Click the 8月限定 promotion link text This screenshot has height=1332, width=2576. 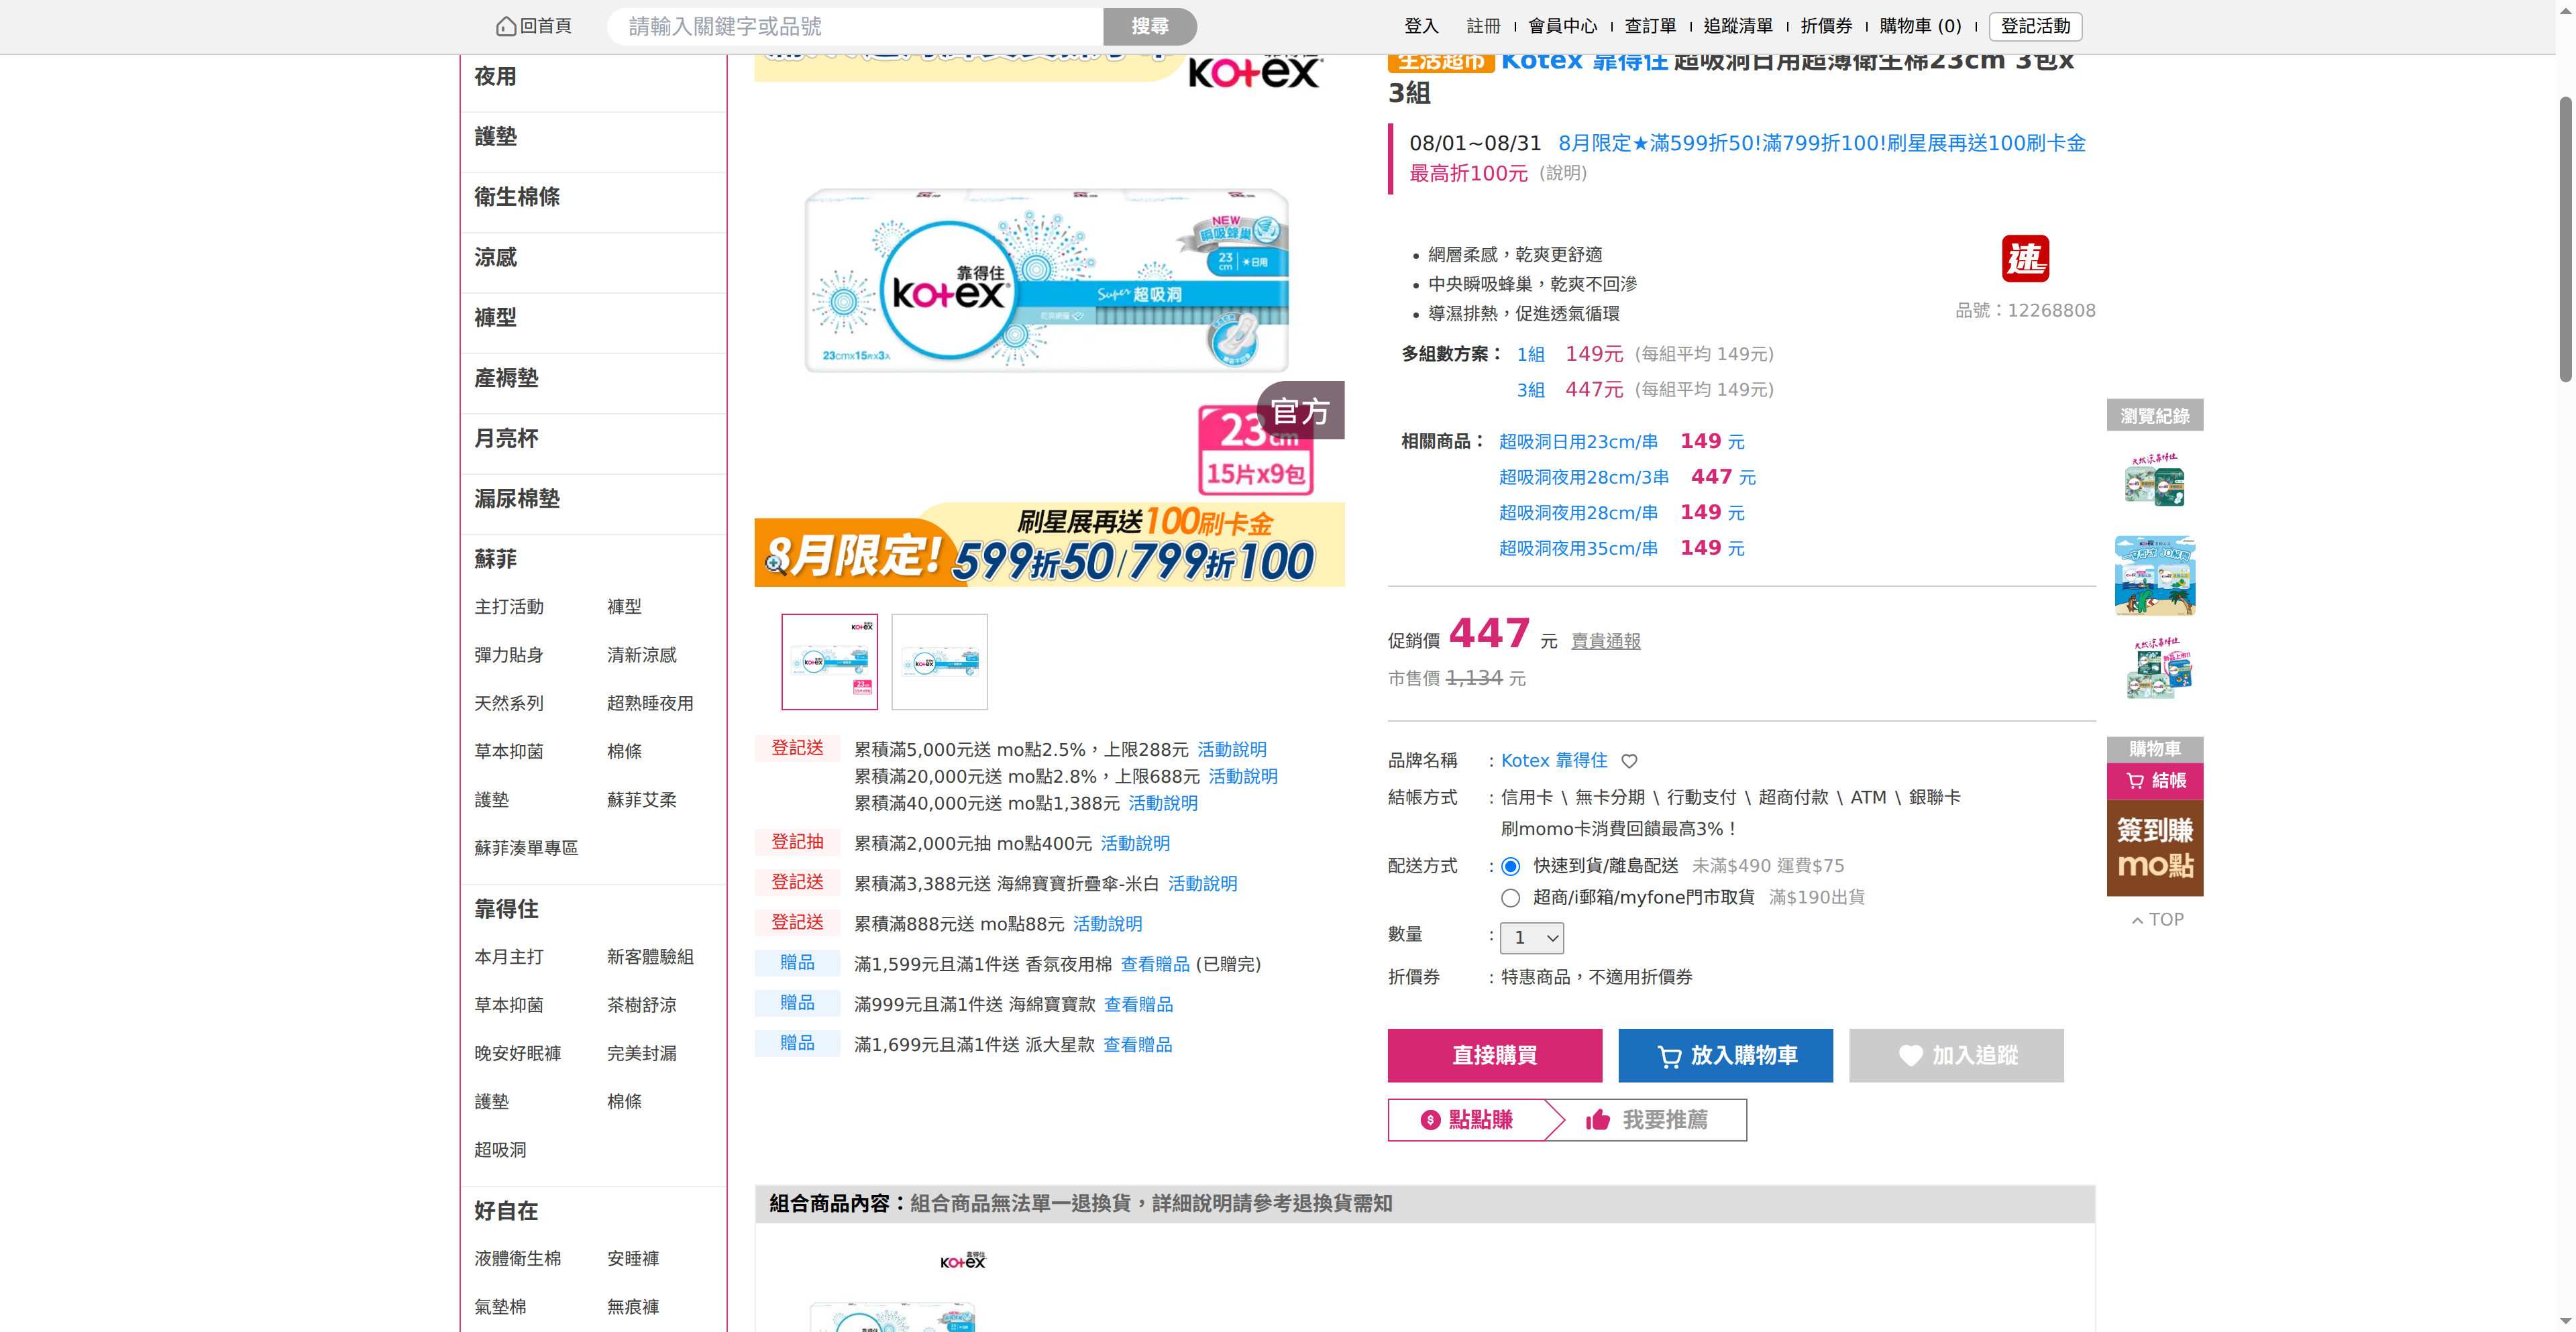click(1822, 143)
